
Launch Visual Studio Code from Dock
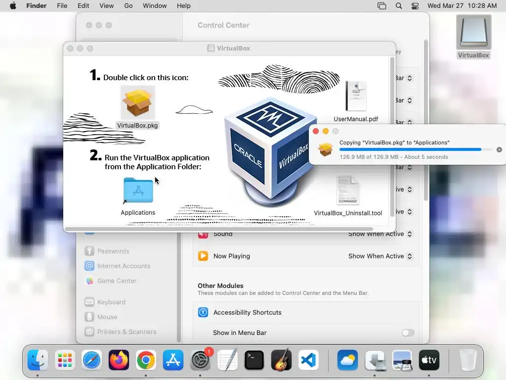point(308,360)
